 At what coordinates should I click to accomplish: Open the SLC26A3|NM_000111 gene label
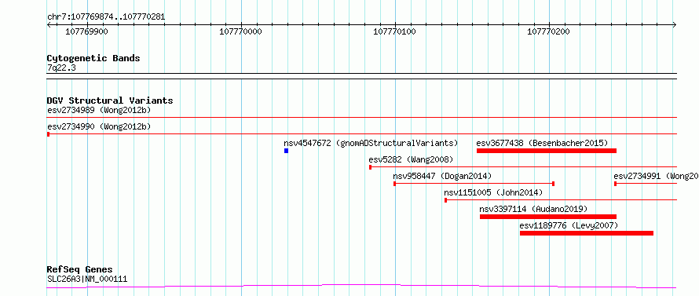click(x=87, y=280)
